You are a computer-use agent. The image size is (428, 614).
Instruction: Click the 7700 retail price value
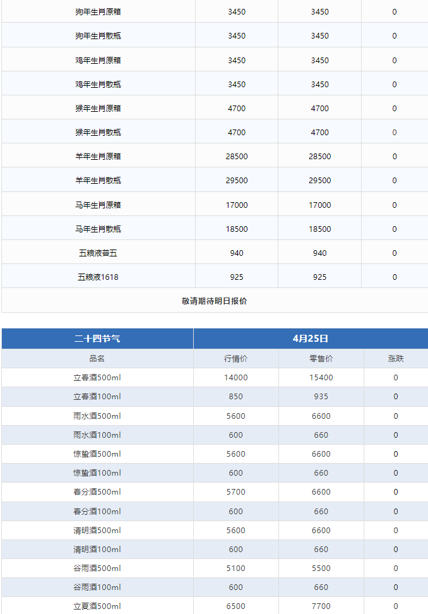pyautogui.click(x=321, y=606)
